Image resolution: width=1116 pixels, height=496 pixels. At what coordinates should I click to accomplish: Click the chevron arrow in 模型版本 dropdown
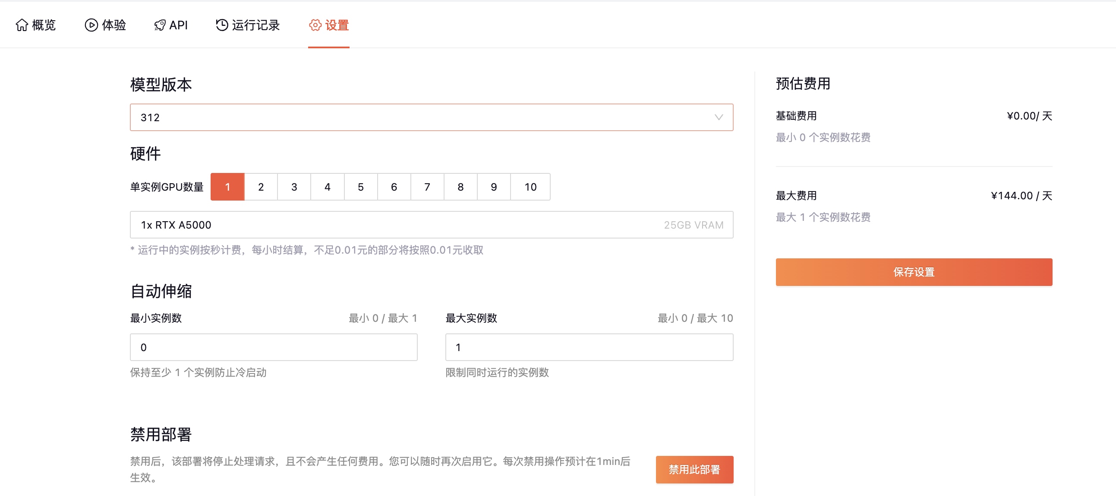coord(718,117)
